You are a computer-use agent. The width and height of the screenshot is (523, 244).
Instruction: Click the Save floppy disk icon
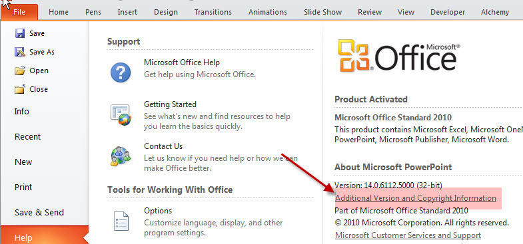pos(20,33)
